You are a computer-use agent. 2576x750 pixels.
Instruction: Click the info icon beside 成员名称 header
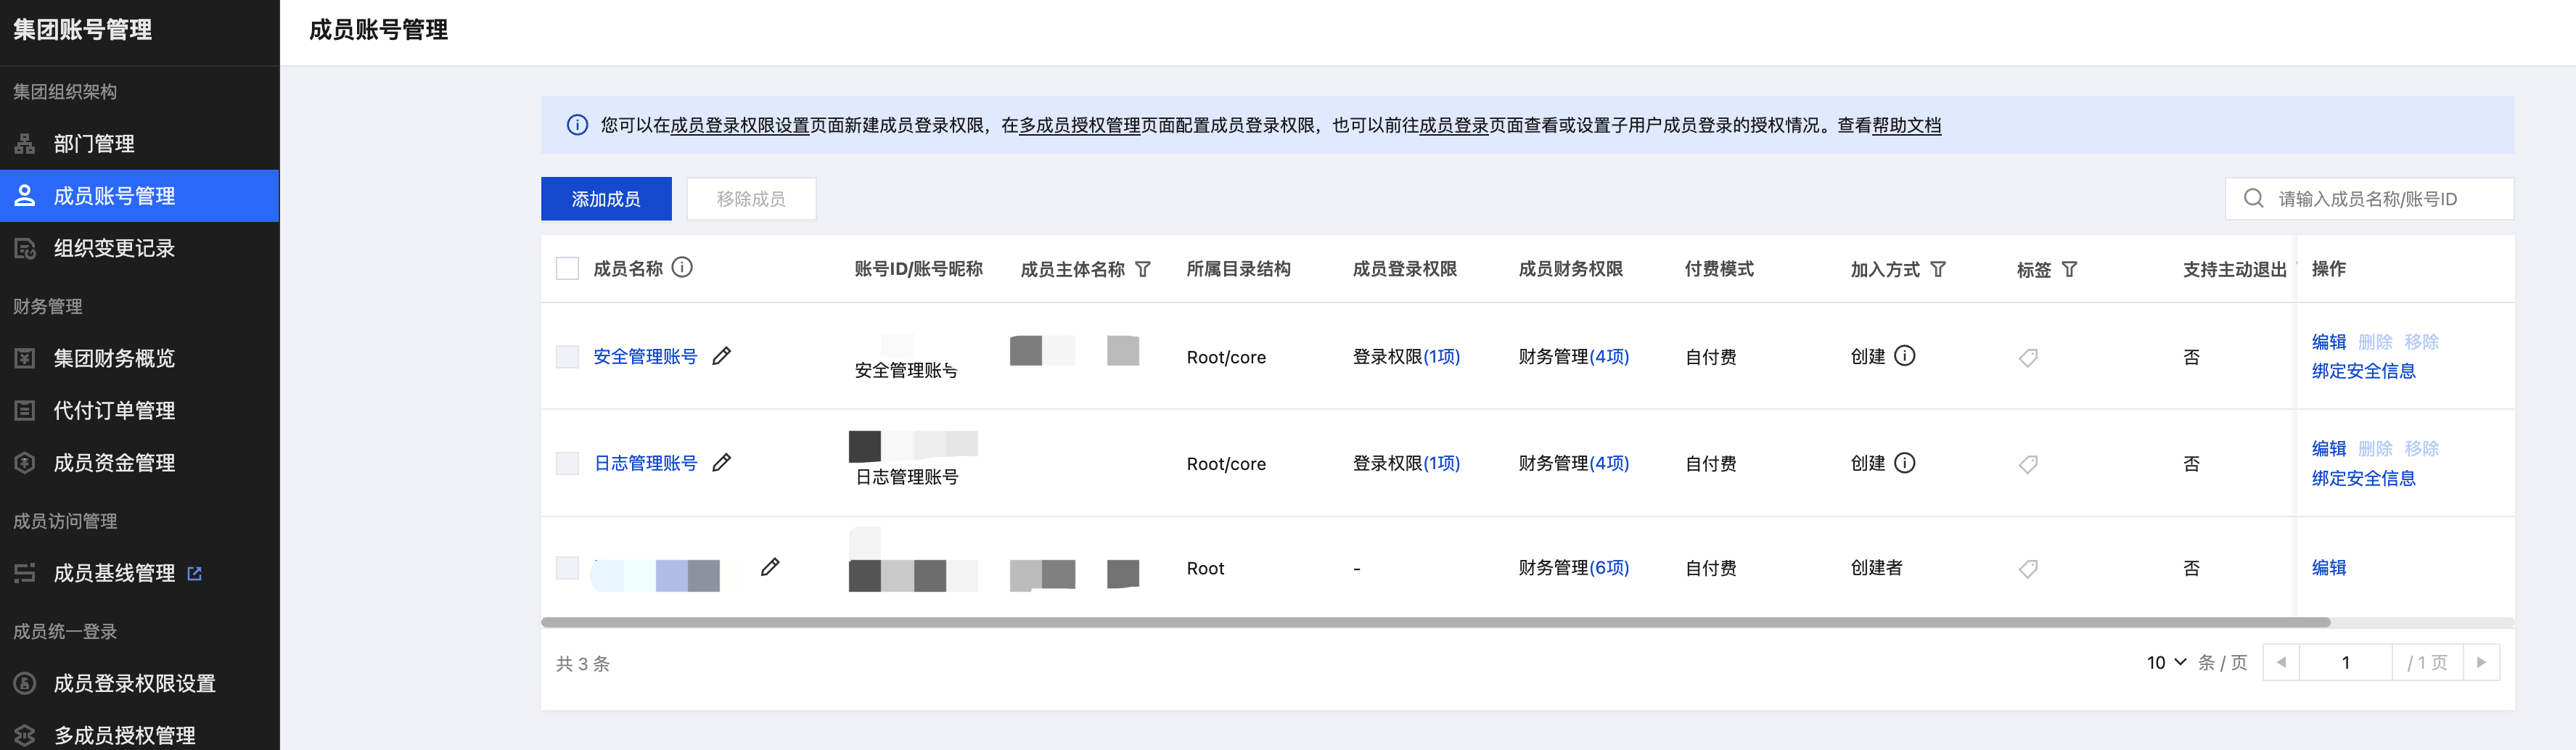682,268
